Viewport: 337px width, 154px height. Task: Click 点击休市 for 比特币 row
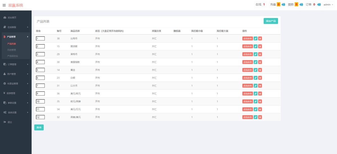click(248, 39)
